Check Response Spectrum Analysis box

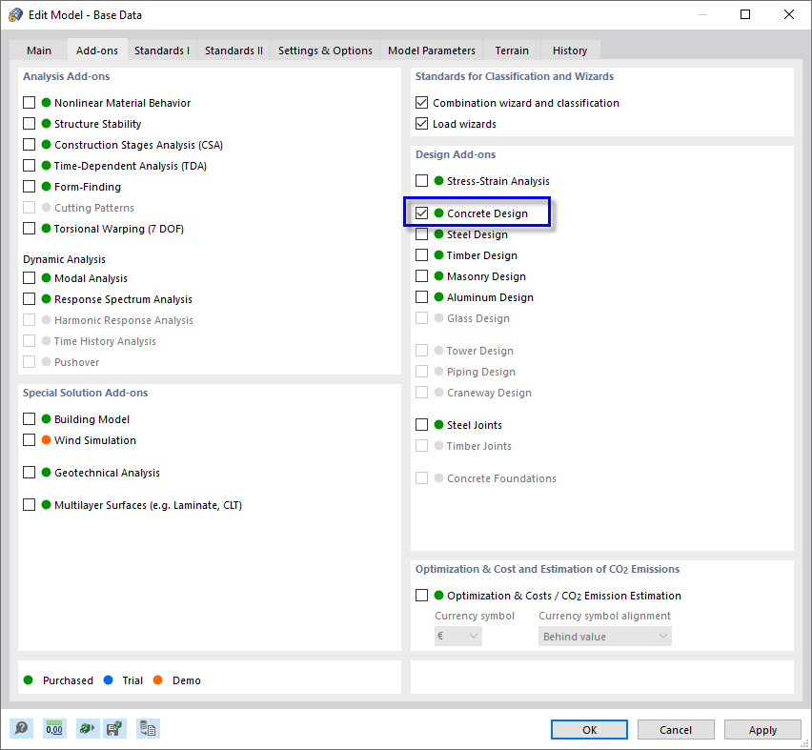(x=29, y=299)
